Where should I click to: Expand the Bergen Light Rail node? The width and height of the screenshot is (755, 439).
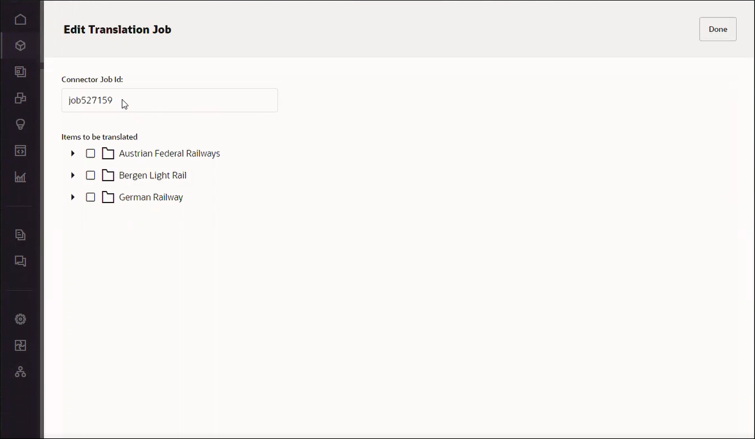[x=72, y=175]
